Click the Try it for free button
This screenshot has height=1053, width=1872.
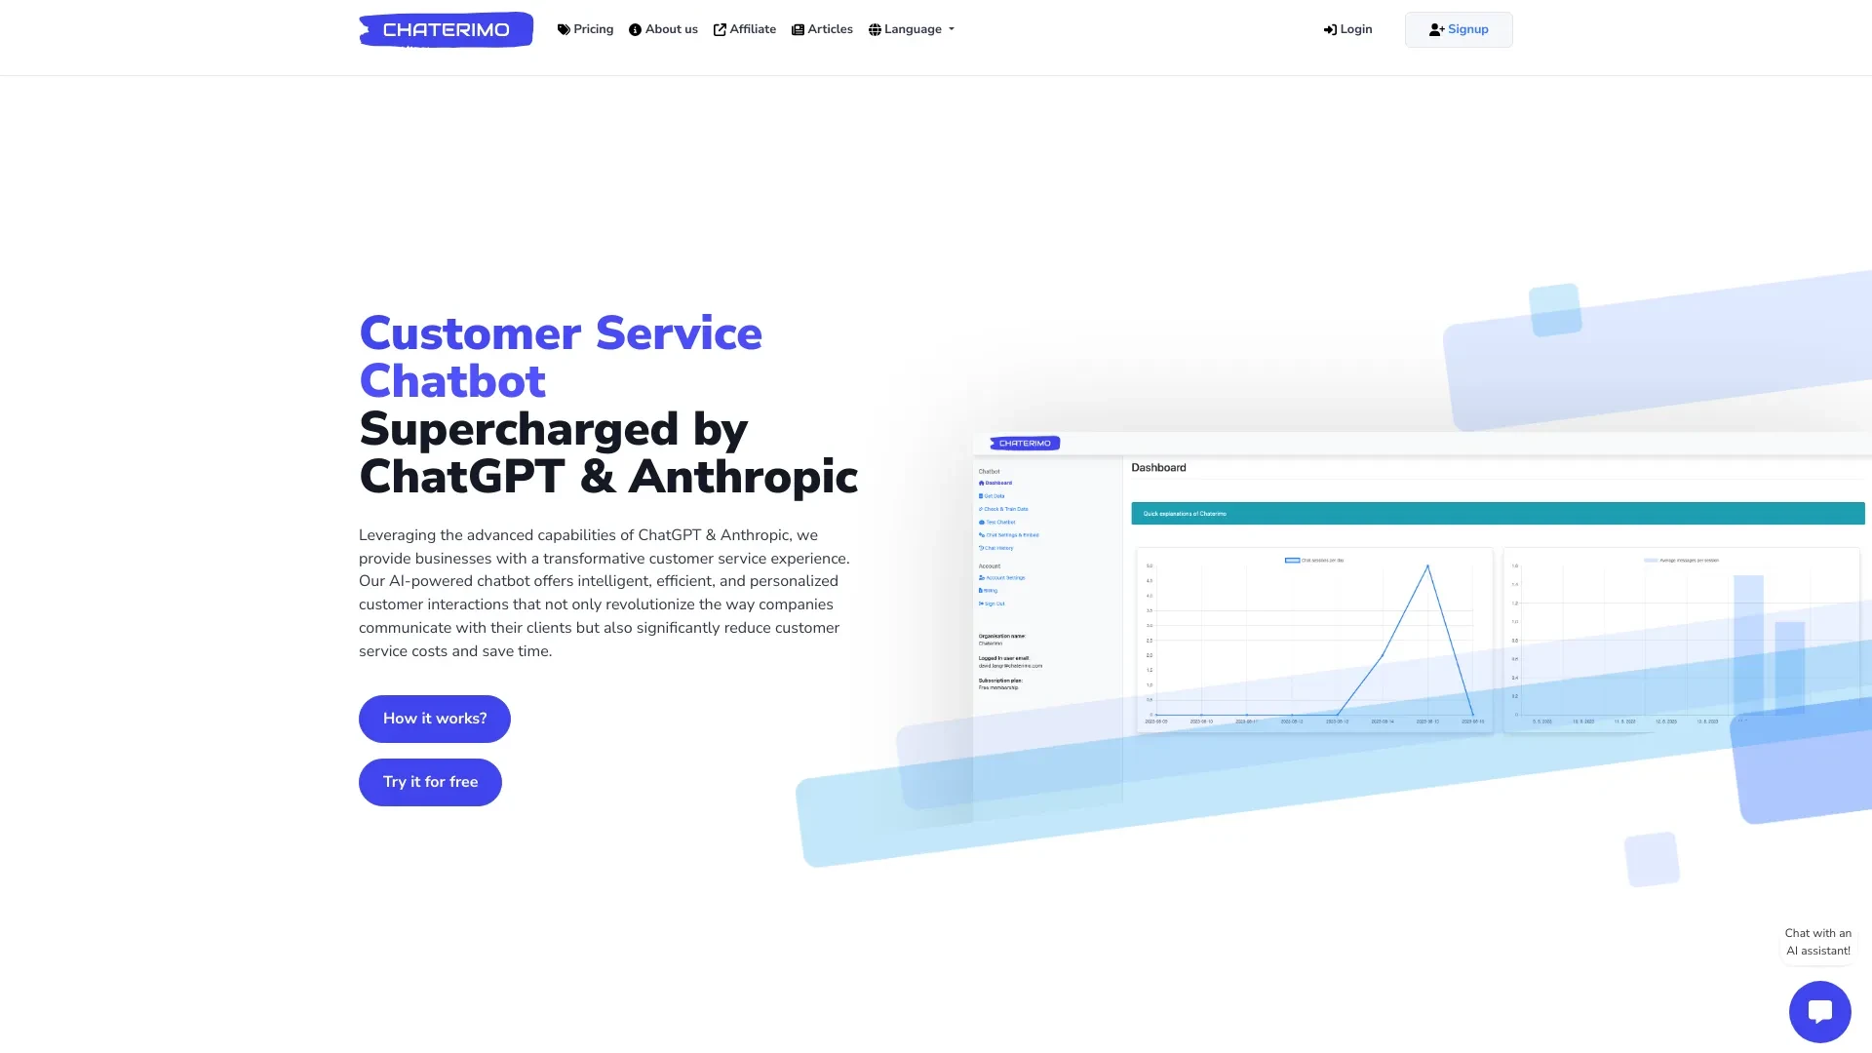[x=429, y=780]
